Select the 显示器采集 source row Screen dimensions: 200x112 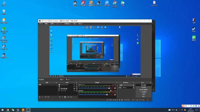[68, 89]
